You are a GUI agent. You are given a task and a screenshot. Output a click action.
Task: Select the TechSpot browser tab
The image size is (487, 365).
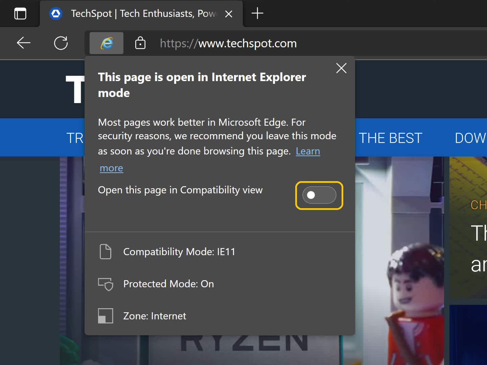pos(141,14)
